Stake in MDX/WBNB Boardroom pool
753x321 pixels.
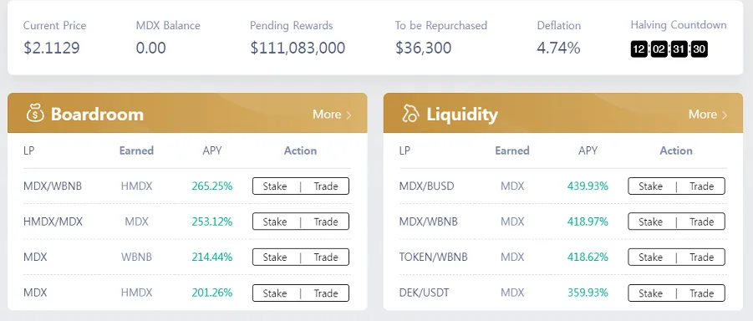pyautogui.click(x=275, y=186)
